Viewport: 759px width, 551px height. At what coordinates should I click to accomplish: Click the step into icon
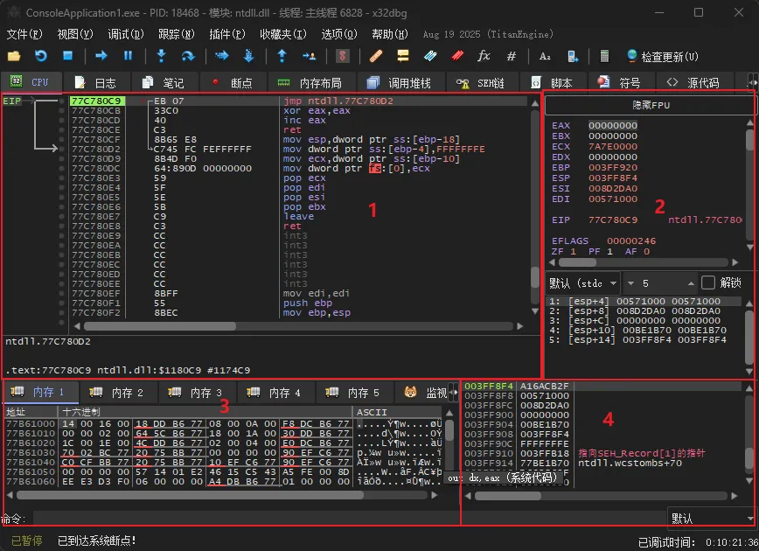162,56
